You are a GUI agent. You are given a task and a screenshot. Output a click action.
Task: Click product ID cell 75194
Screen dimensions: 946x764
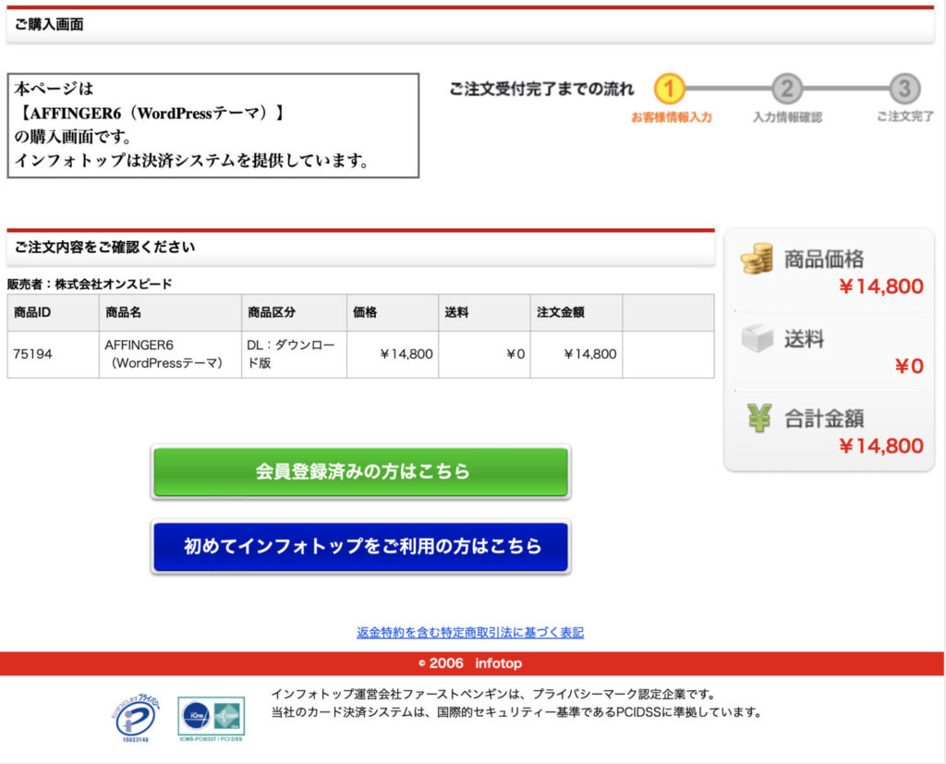(53, 354)
